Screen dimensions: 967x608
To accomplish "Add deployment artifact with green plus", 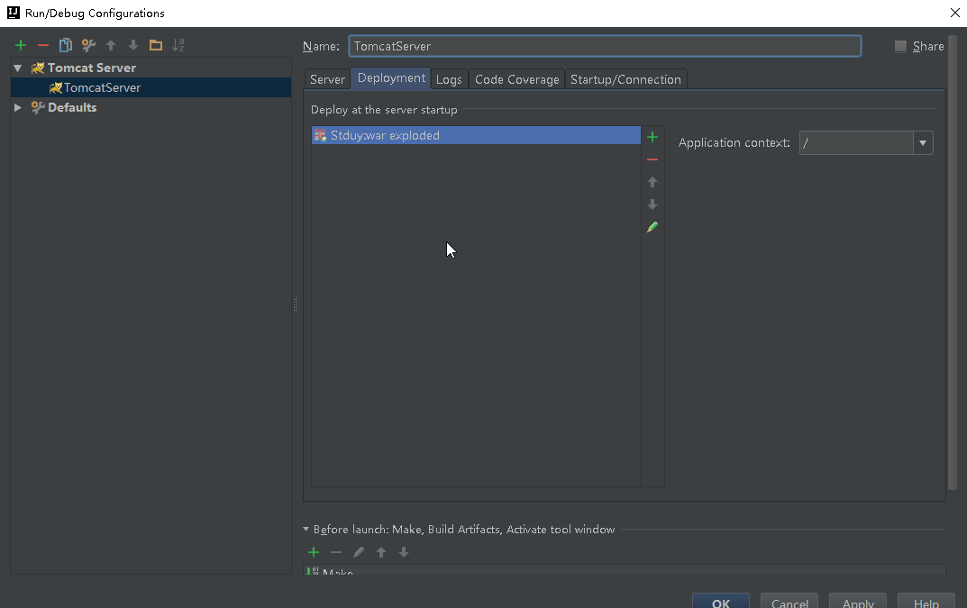I will 652,137.
